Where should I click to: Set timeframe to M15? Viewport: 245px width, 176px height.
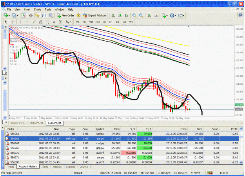(x=91, y=22)
